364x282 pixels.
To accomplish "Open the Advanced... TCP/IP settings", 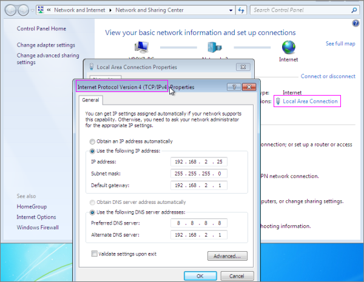I will 227,256.
